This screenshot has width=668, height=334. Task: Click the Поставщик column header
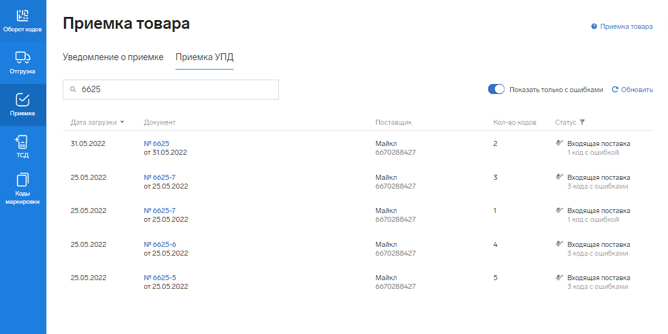pyautogui.click(x=393, y=122)
